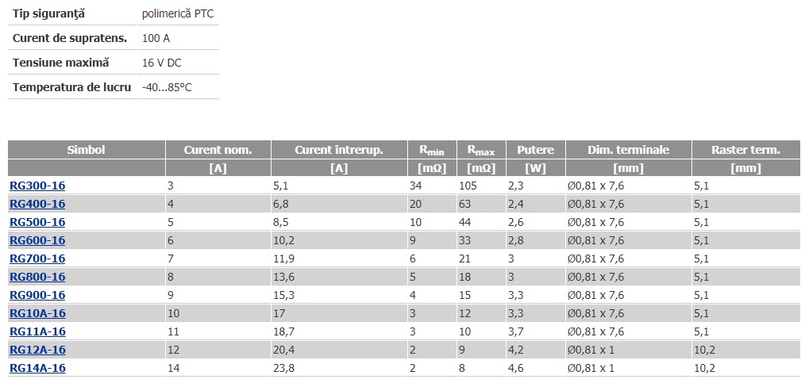Click the Putere column header

[536, 150]
